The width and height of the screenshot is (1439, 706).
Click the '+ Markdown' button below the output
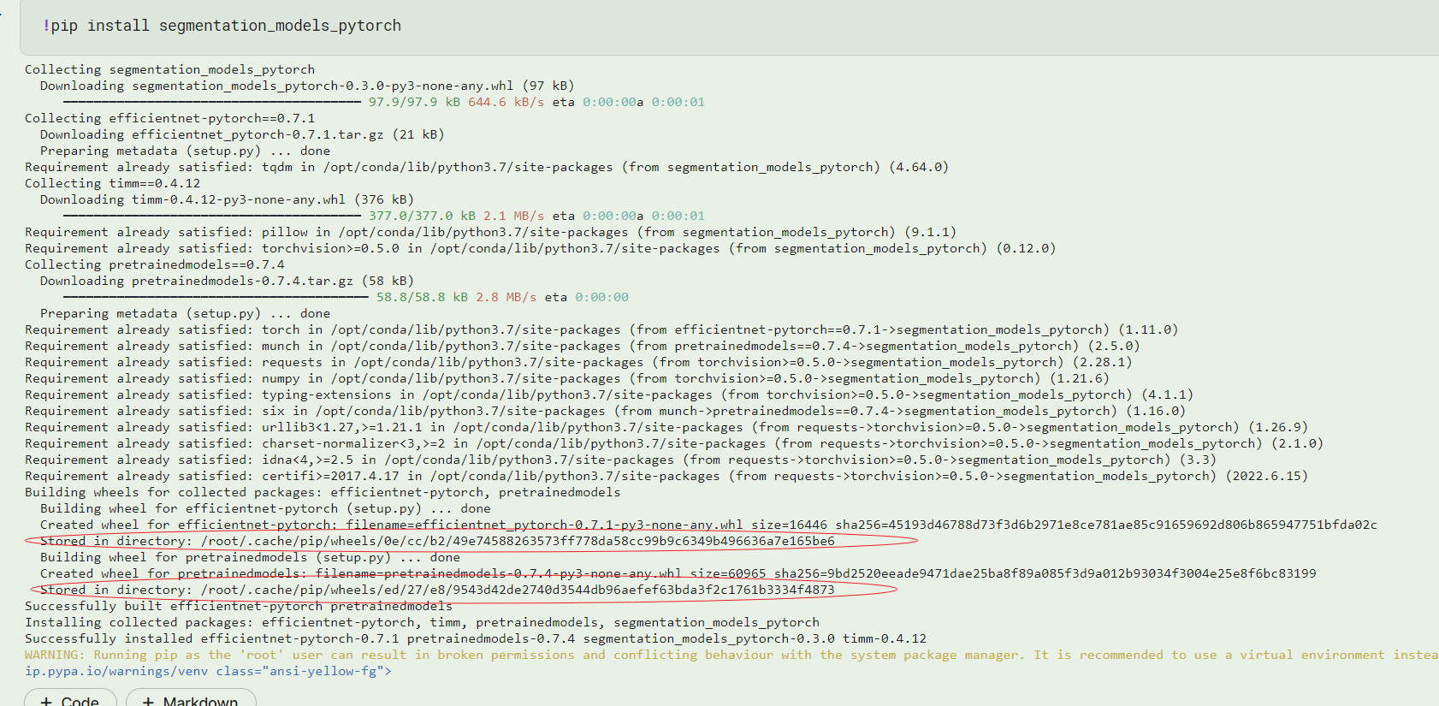tap(191, 697)
